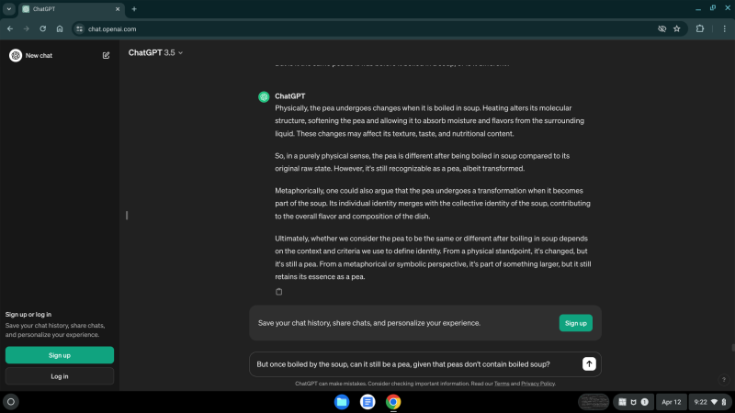Click the help question mark icon

tap(724, 380)
